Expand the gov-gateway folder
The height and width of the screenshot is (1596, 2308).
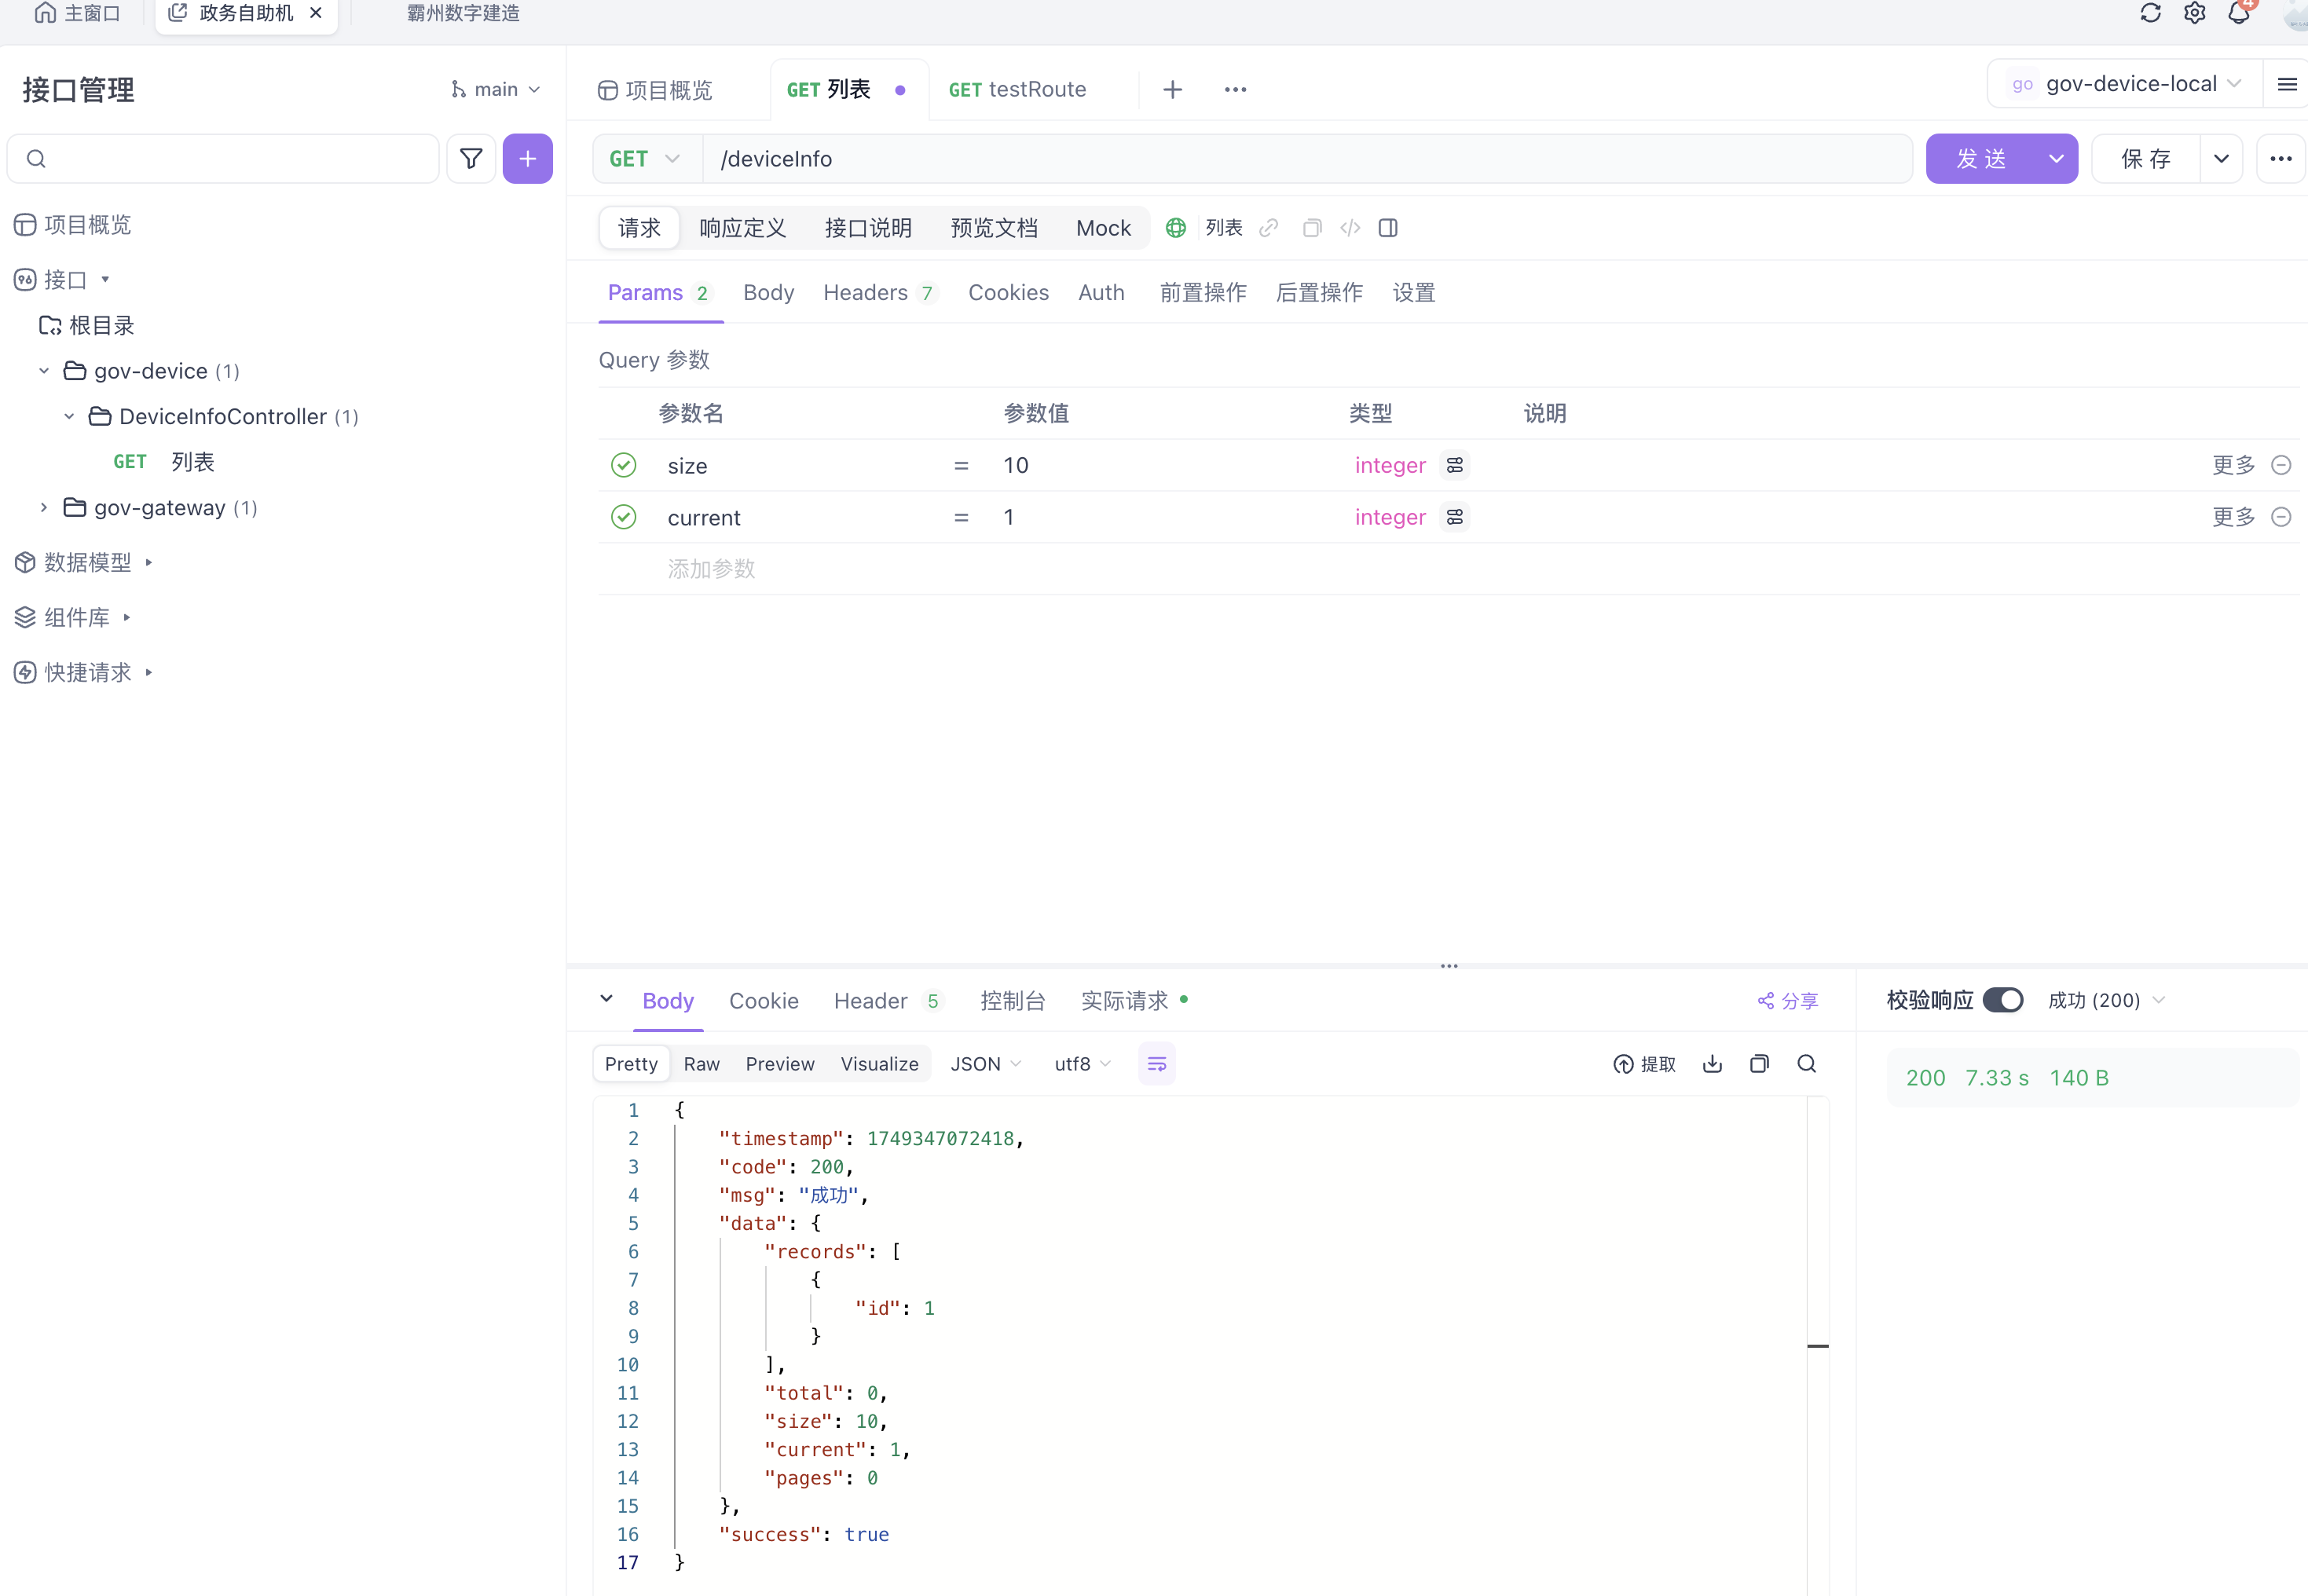click(44, 508)
